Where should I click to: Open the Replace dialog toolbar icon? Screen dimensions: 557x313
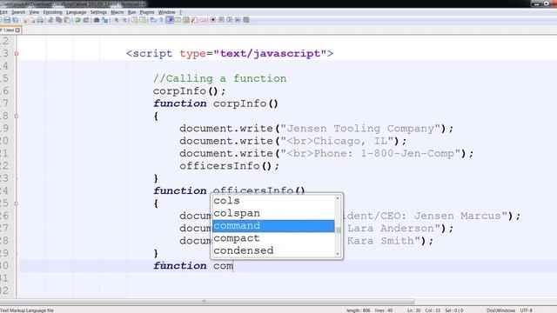point(104,20)
